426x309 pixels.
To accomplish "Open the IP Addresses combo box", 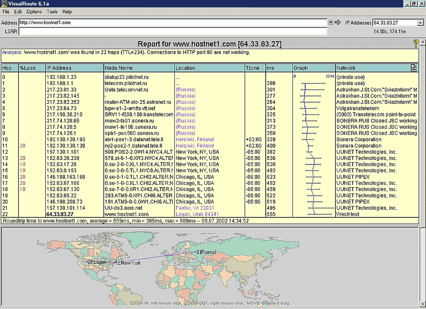I will (420, 23).
